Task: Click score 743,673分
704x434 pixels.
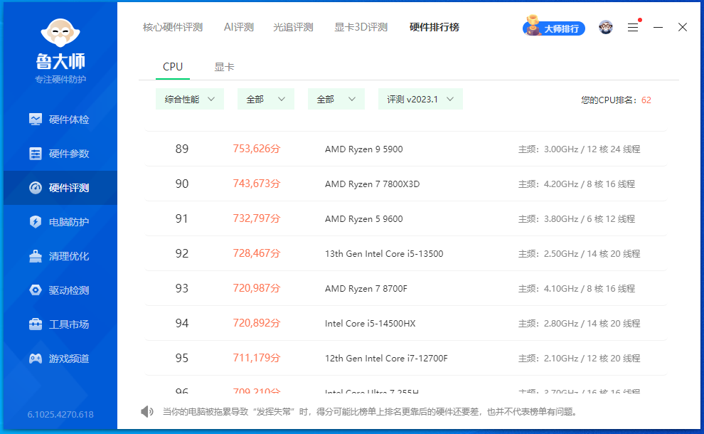Action: tap(257, 184)
